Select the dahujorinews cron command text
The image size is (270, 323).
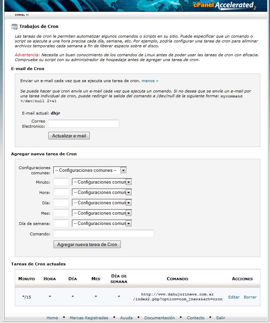[178, 297]
